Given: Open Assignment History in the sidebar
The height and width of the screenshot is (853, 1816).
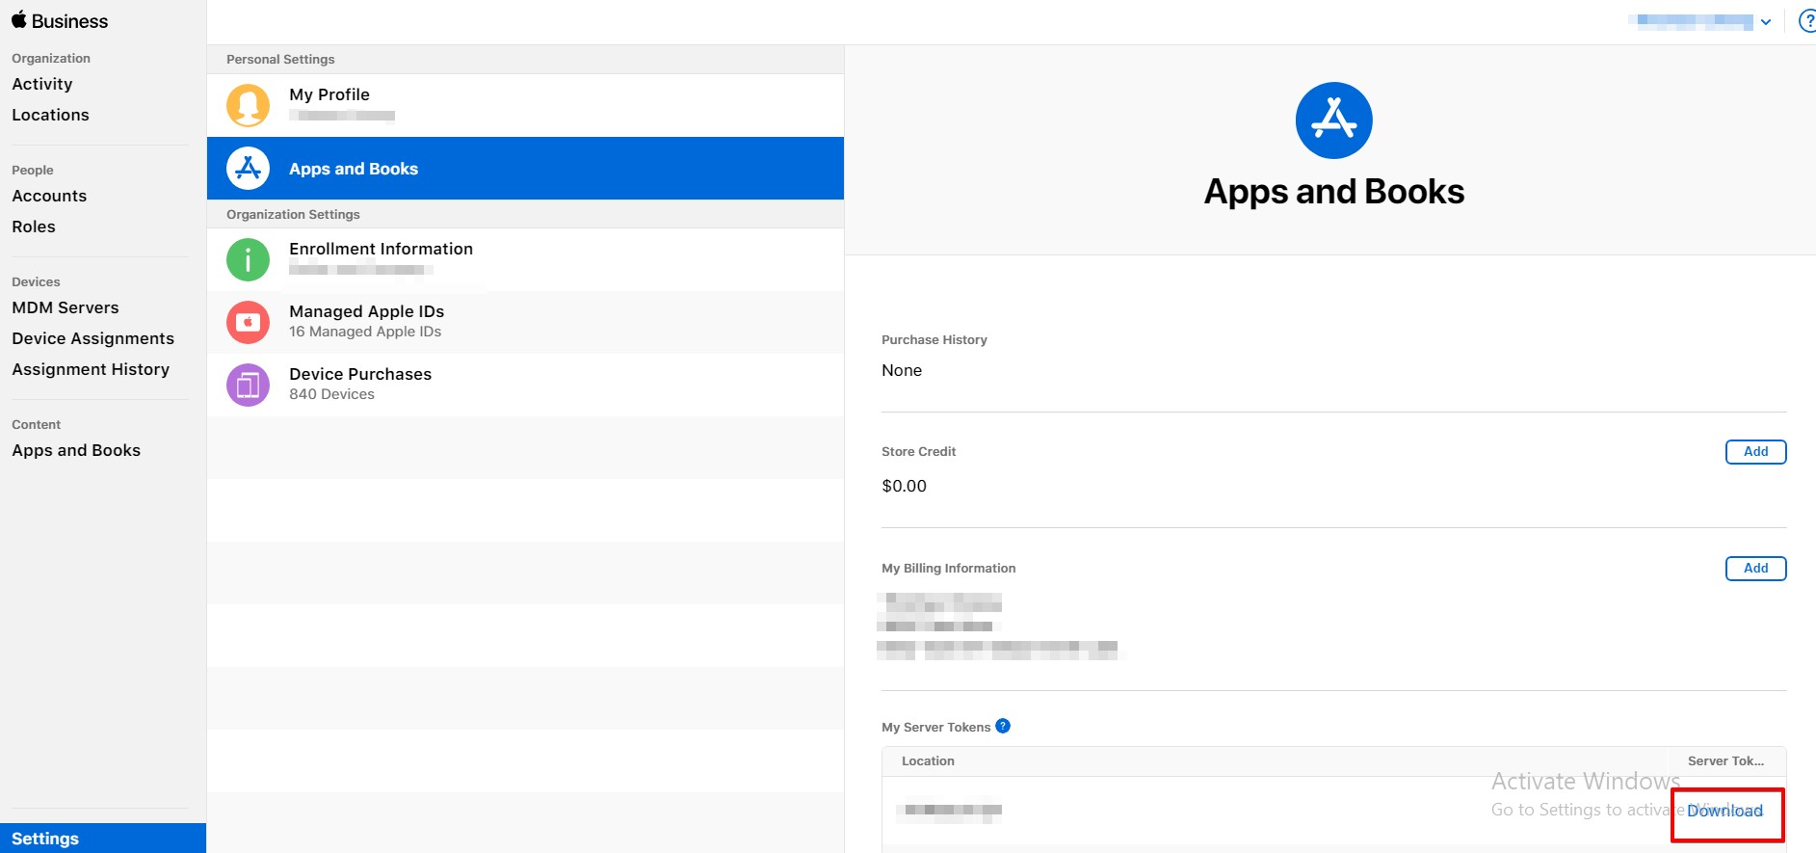Looking at the screenshot, I should (91, 369).
